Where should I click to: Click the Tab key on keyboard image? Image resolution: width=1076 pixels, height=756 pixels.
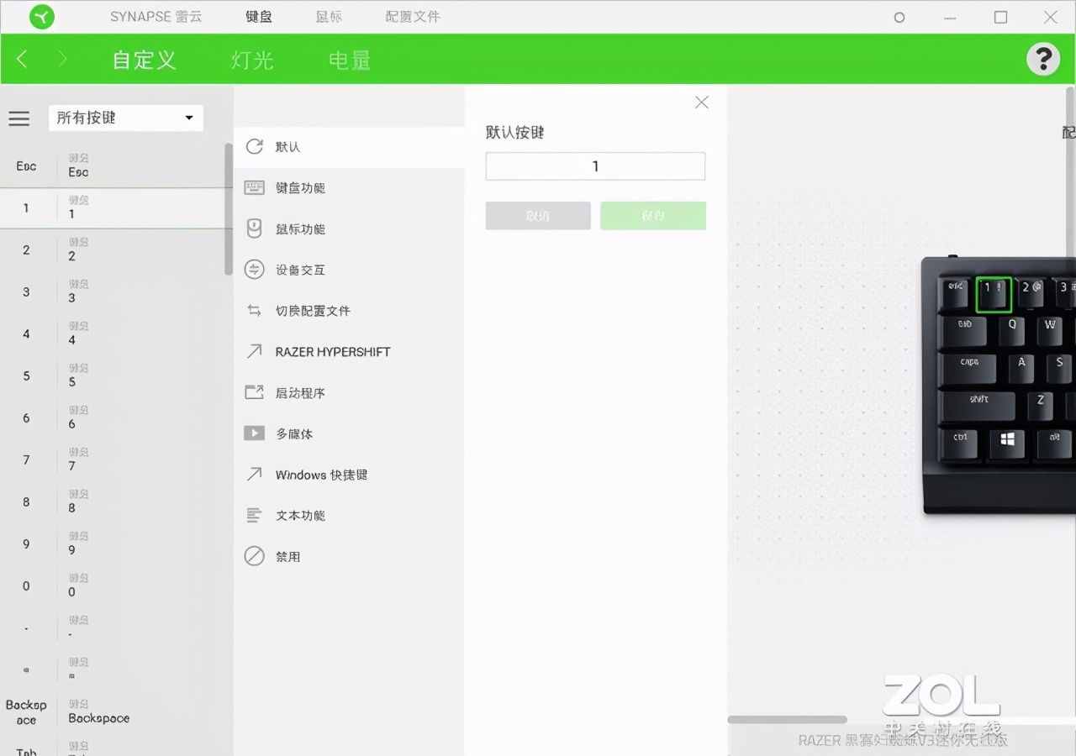[964, 330]
